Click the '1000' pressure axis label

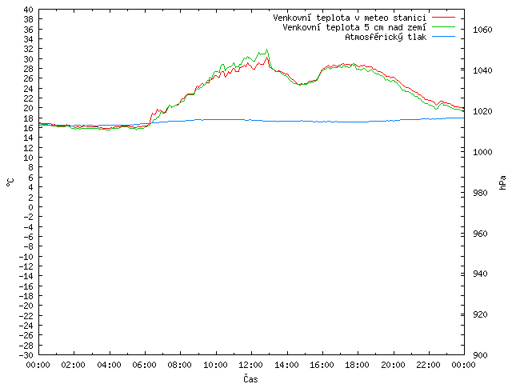[482, 152]
